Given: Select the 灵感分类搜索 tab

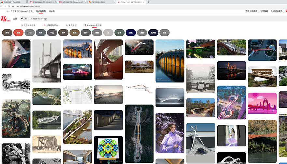Looking at the screenshot, I should pyautogui.click(x=28, y=25).
